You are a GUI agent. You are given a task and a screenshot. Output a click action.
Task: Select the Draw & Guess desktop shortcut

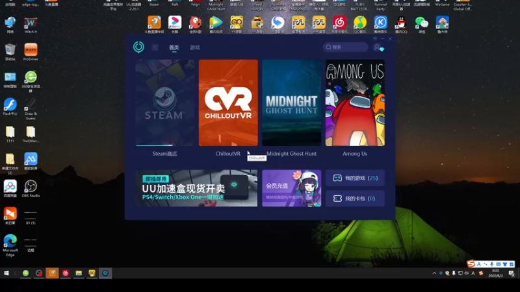pos(31,109)
